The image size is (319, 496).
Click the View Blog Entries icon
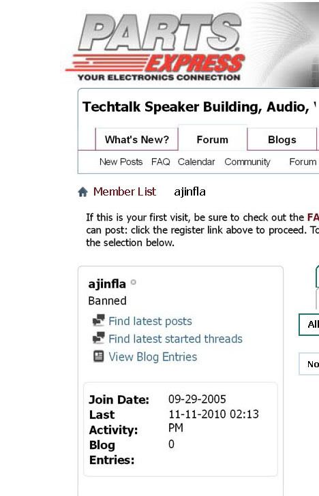(x=98, y=356)
